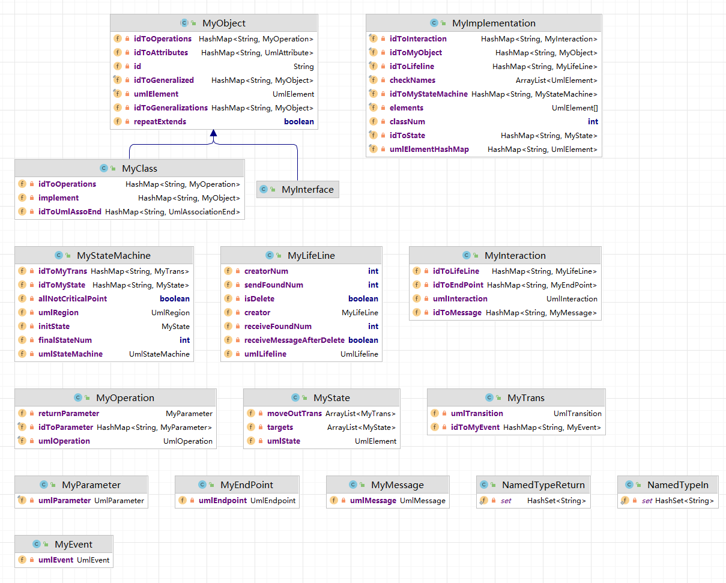
Task: Click the class icon beside MyMessage
Action: tap(353, 485)
